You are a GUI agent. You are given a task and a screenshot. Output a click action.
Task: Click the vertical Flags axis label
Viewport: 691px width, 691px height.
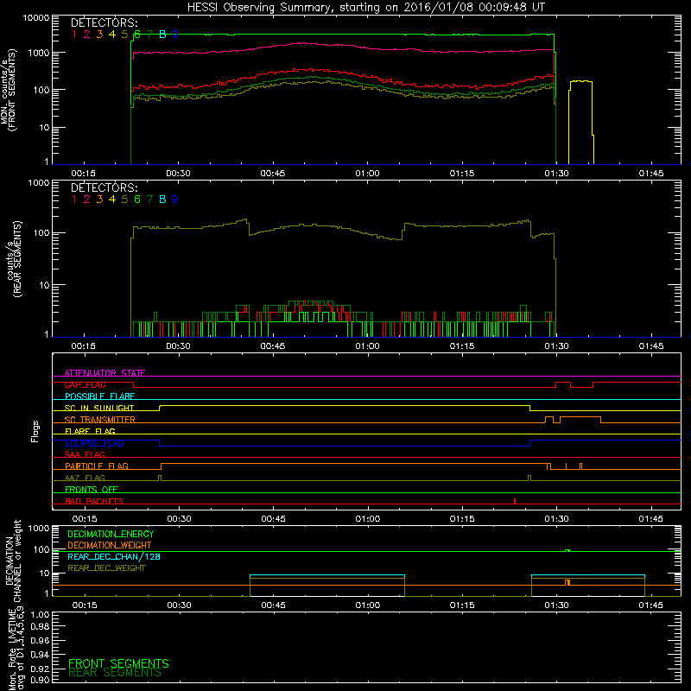[x=35, y=431]
